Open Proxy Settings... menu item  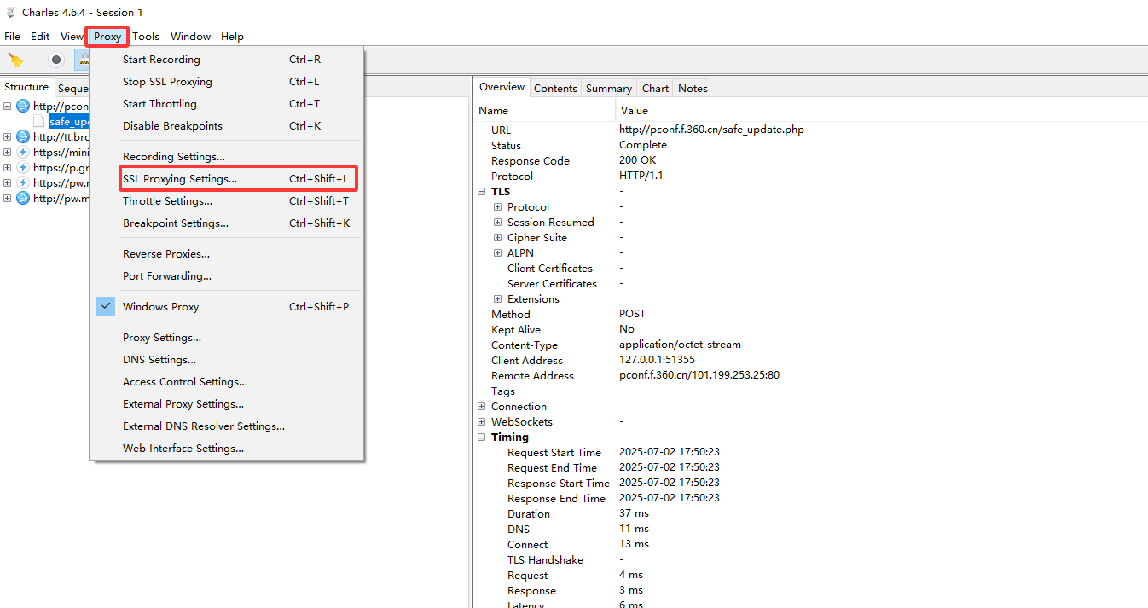point(227,338)
